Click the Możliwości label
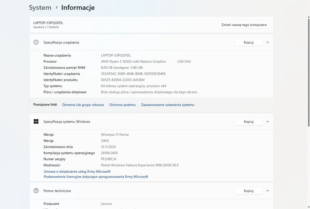This screenshot has height=209, width=310. coord(52,165)
